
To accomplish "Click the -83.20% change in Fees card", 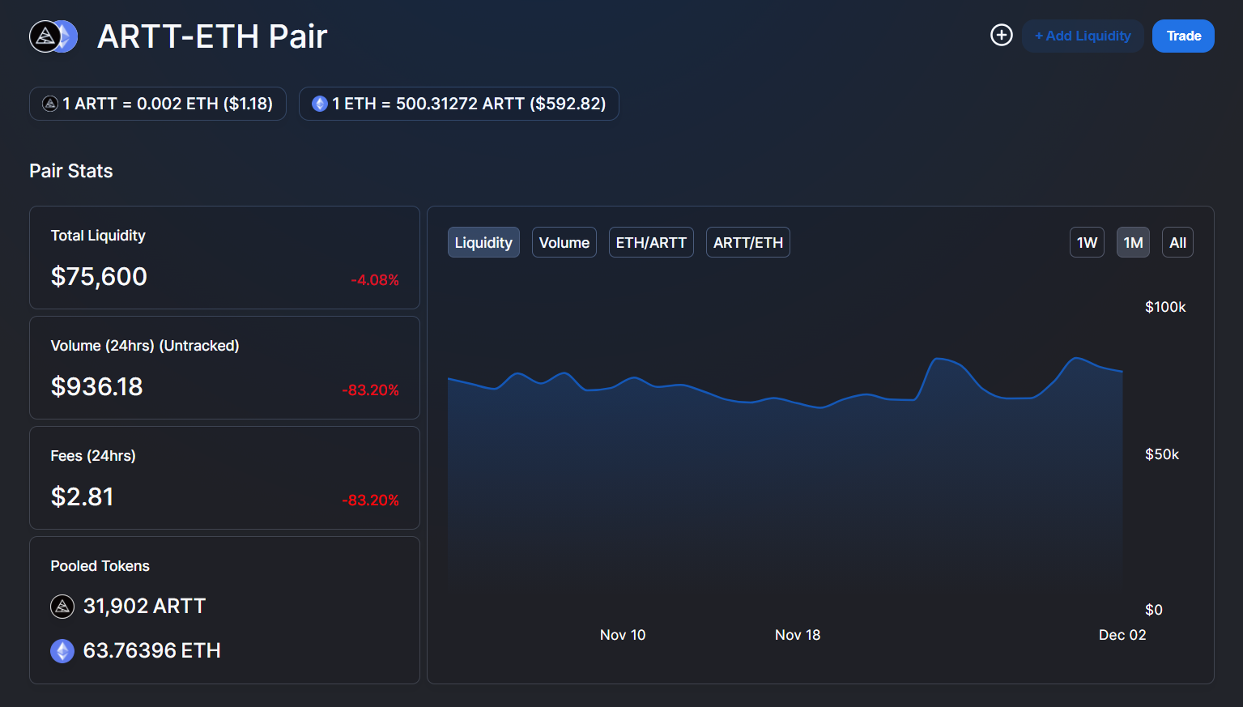I will pos(371,500).
